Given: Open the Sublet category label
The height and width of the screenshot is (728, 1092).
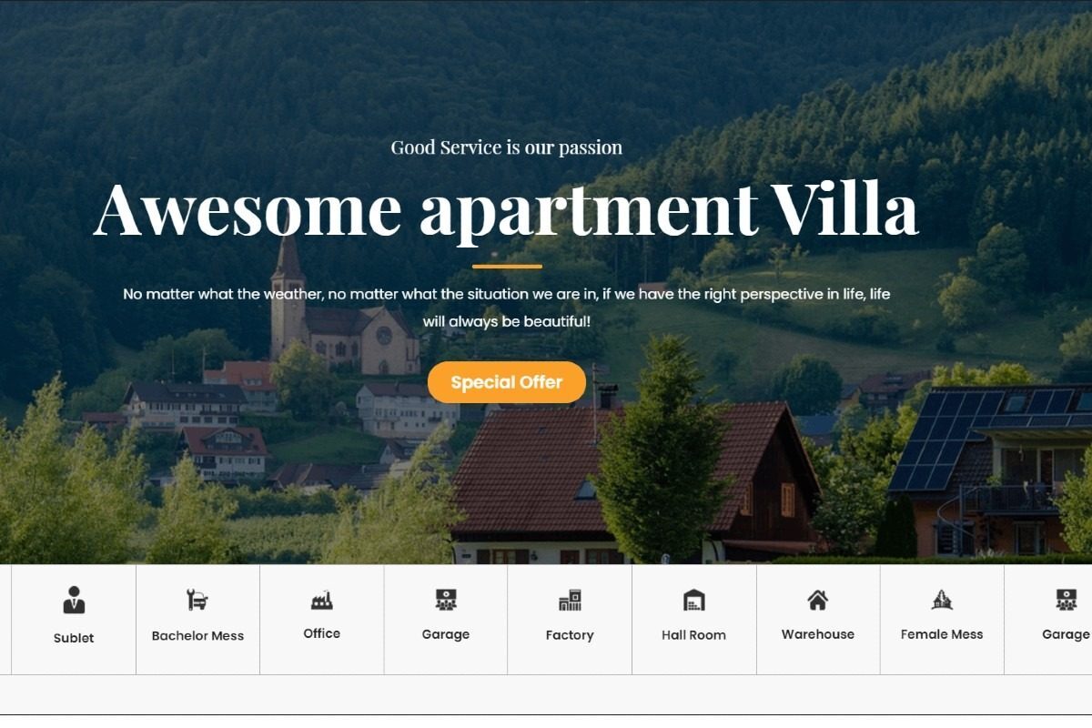Looking at the screenshot, I should coord(74,638).
